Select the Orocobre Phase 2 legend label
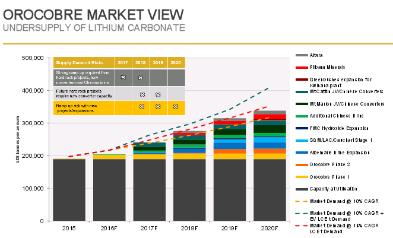This screenshot has height=238, width=393. (x=330, y=164)
